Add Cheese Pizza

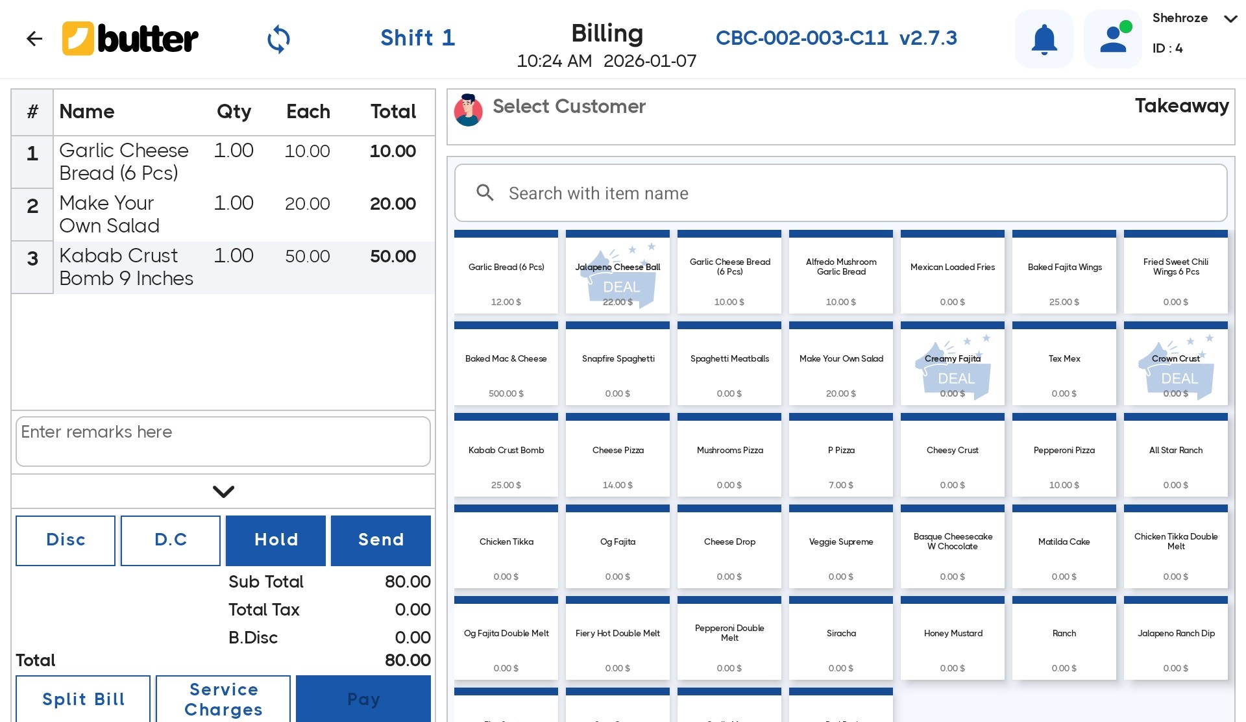click(618, 456)
